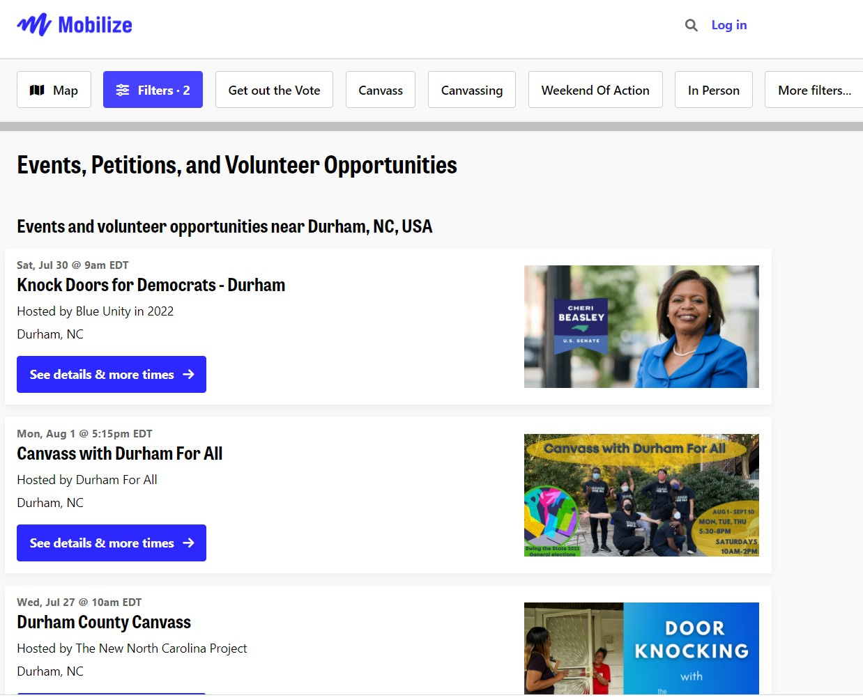Open the Filters · 2 panel
The height and width of the screenshot is (700, 863).
tap(153, 90)
